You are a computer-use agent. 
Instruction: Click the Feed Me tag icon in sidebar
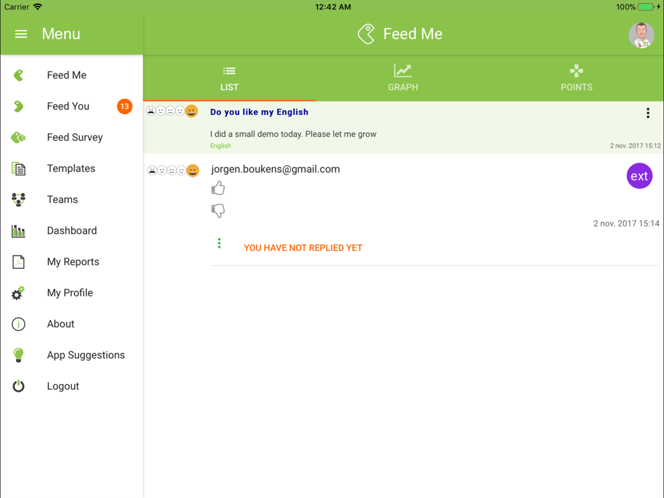pyautogui.click(x=18, y=76)
